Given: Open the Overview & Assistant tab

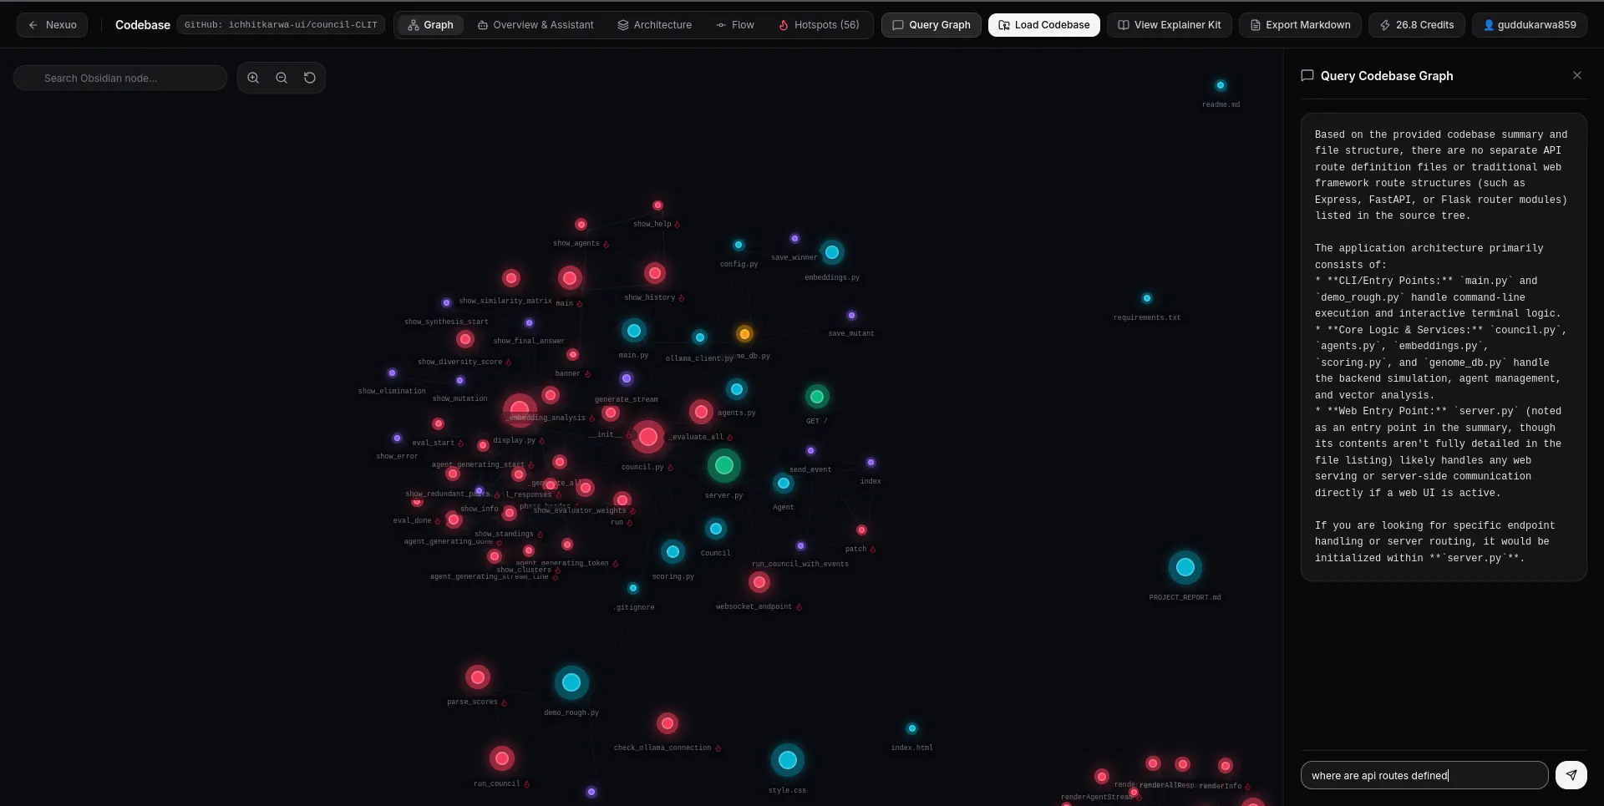Looking at the screenshot, I should (x=536, y=25).
